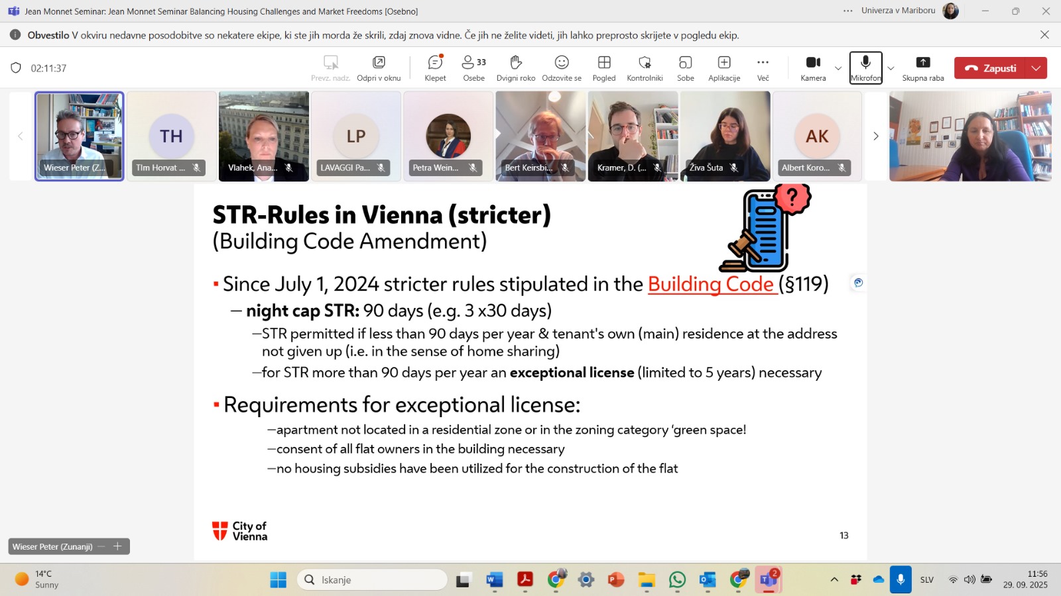1061x596 pixels.
Task: Open the Več more options menu
Action: 763,68
